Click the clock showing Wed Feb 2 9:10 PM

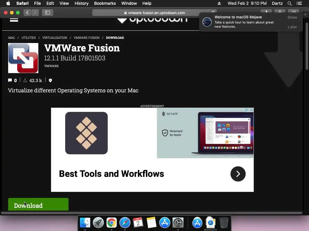[x=247, y=3]
